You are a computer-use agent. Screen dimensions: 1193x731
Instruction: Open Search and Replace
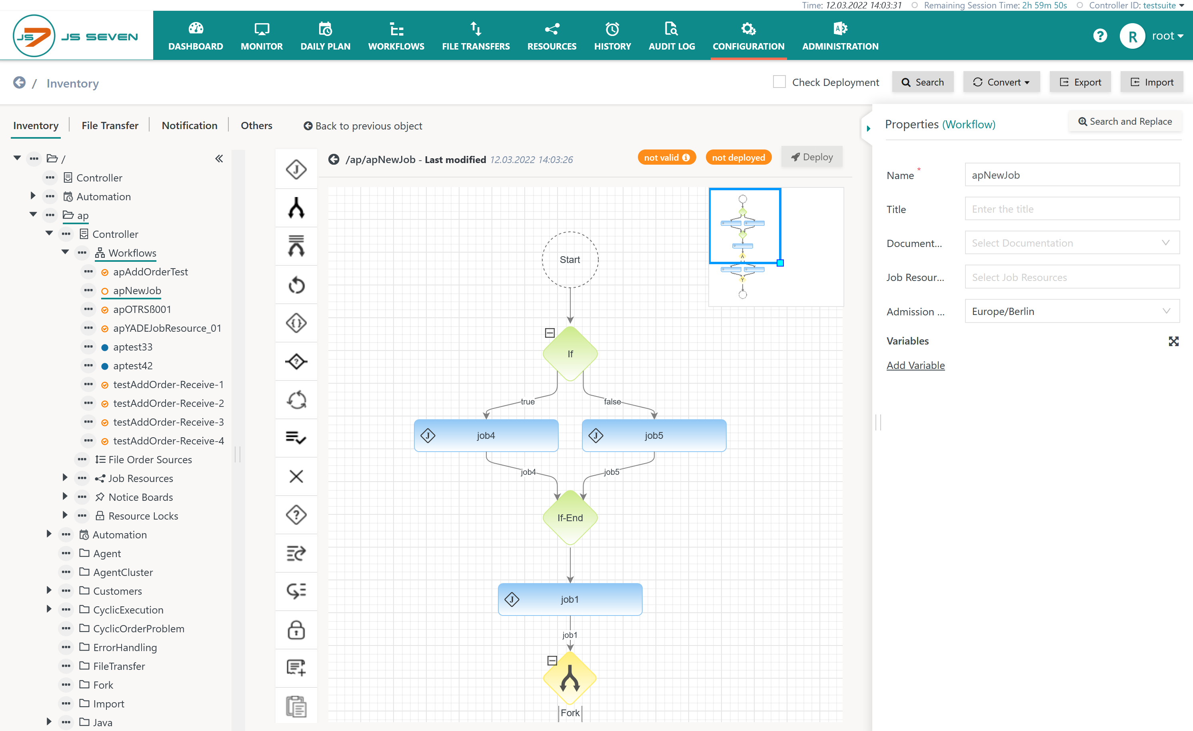click(1125, 122)
